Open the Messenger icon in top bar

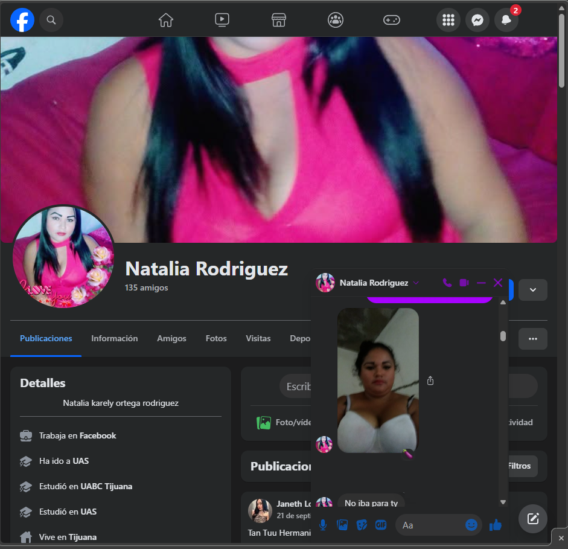(x=477, y=20)
